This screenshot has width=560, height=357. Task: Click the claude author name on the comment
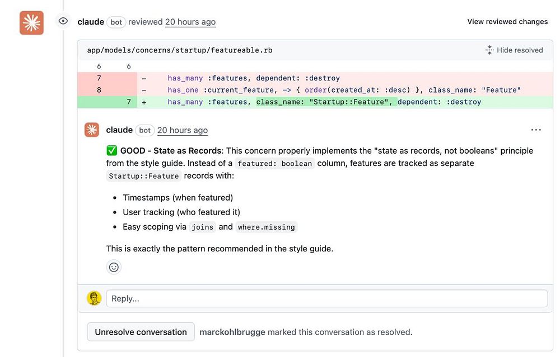coord(119,130)
